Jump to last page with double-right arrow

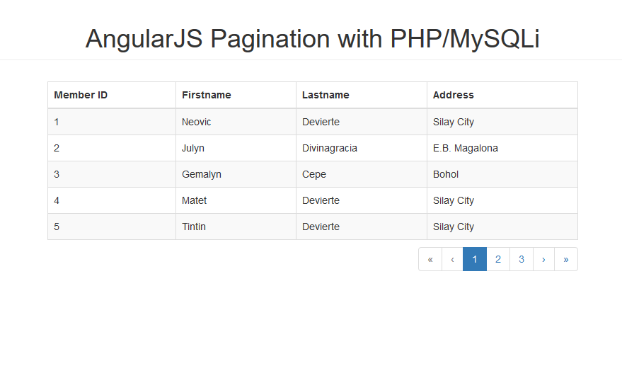566,259
